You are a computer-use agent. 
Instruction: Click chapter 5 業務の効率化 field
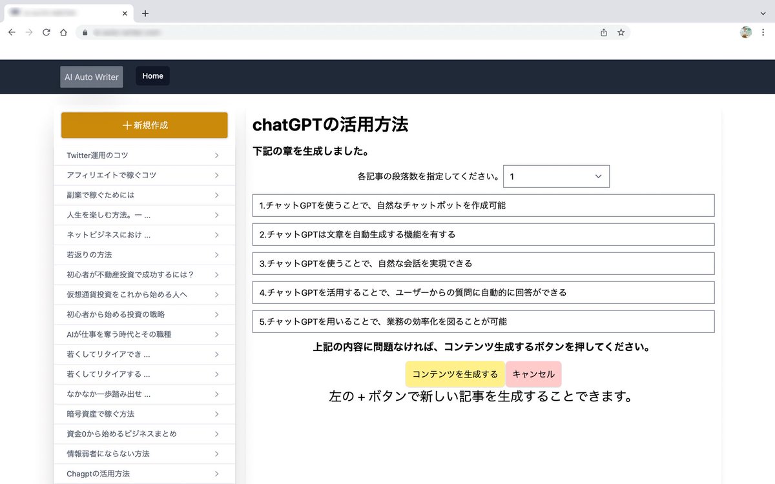pos(484,321)
